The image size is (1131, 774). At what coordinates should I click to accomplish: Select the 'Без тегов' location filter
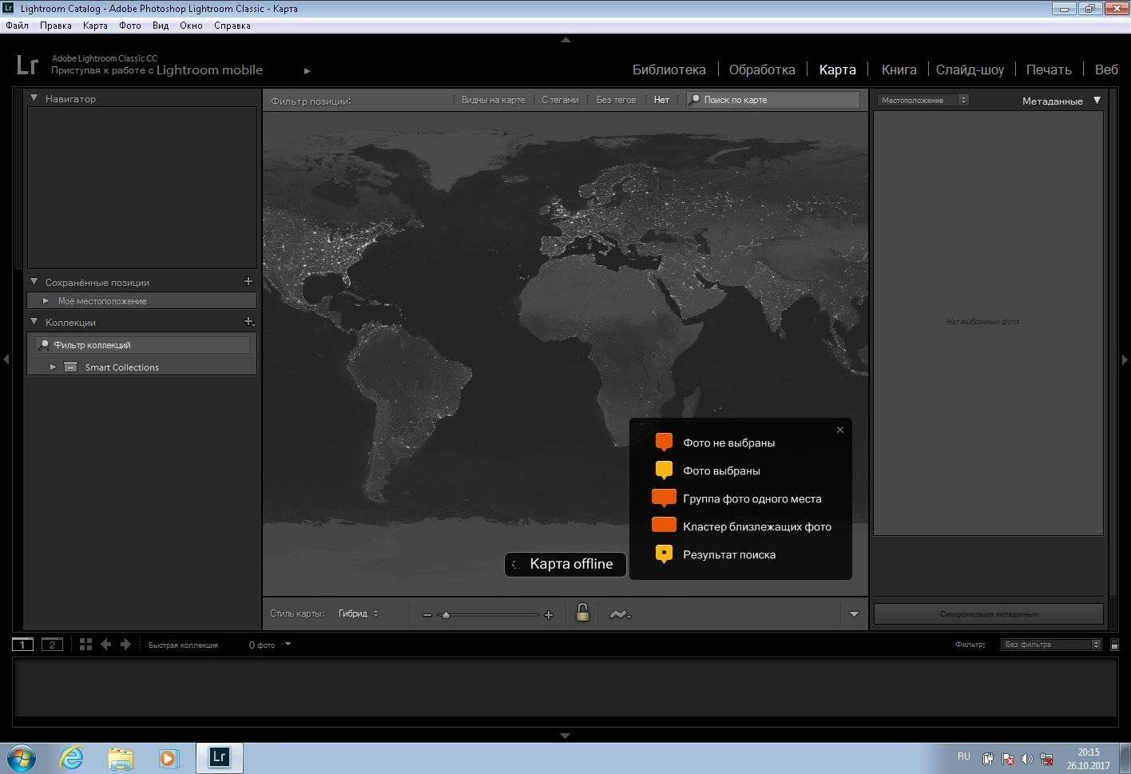tap(616, 100)
